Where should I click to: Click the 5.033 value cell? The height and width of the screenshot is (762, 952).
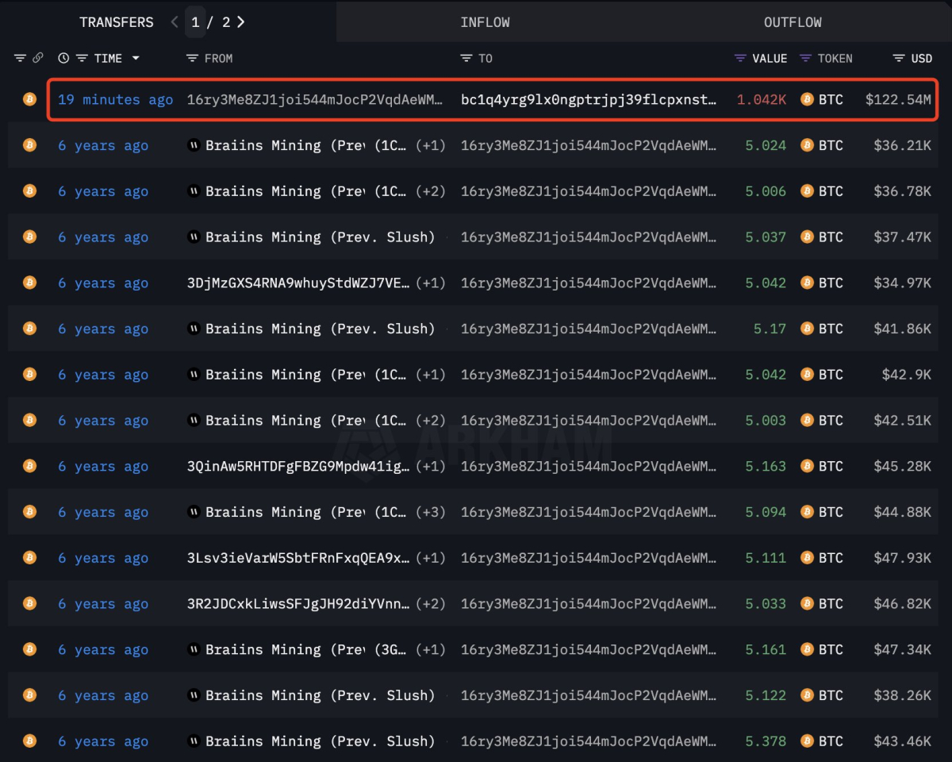(x=766, y=604)
